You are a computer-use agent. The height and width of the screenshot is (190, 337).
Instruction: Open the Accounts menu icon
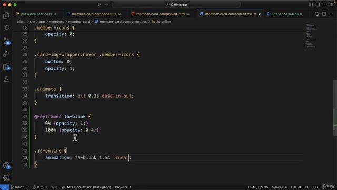[x=6, y=165]
